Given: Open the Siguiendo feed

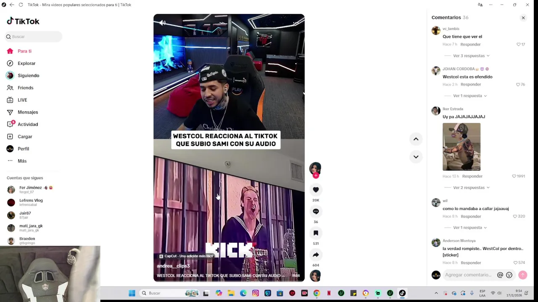Looking at the screenshot, I should [28, 75].
